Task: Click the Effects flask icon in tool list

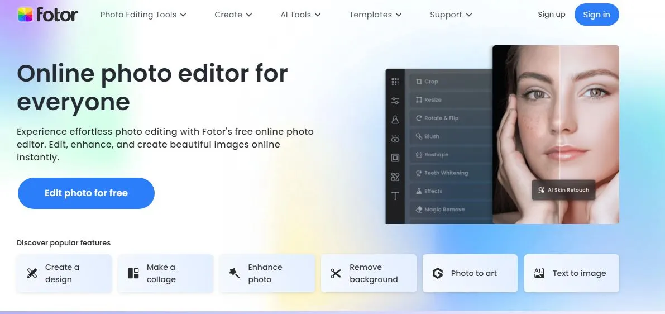Action: click(x=419, y=191)
